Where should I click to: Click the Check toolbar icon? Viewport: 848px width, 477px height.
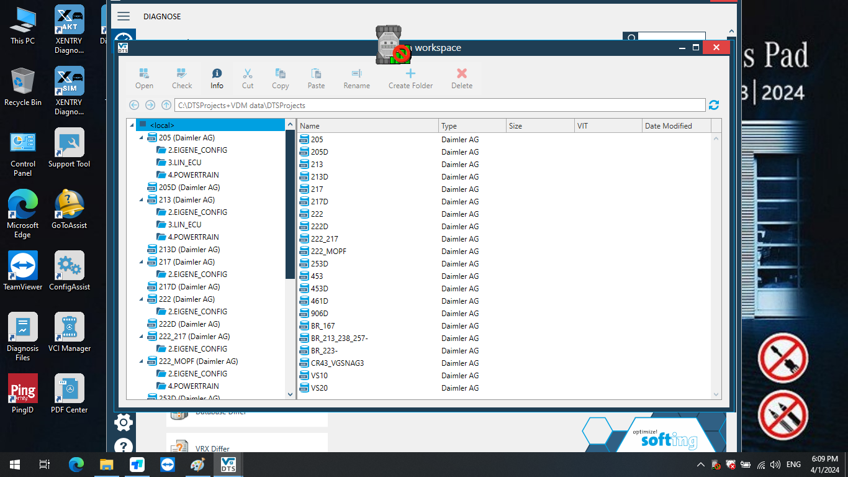(181, 77)
